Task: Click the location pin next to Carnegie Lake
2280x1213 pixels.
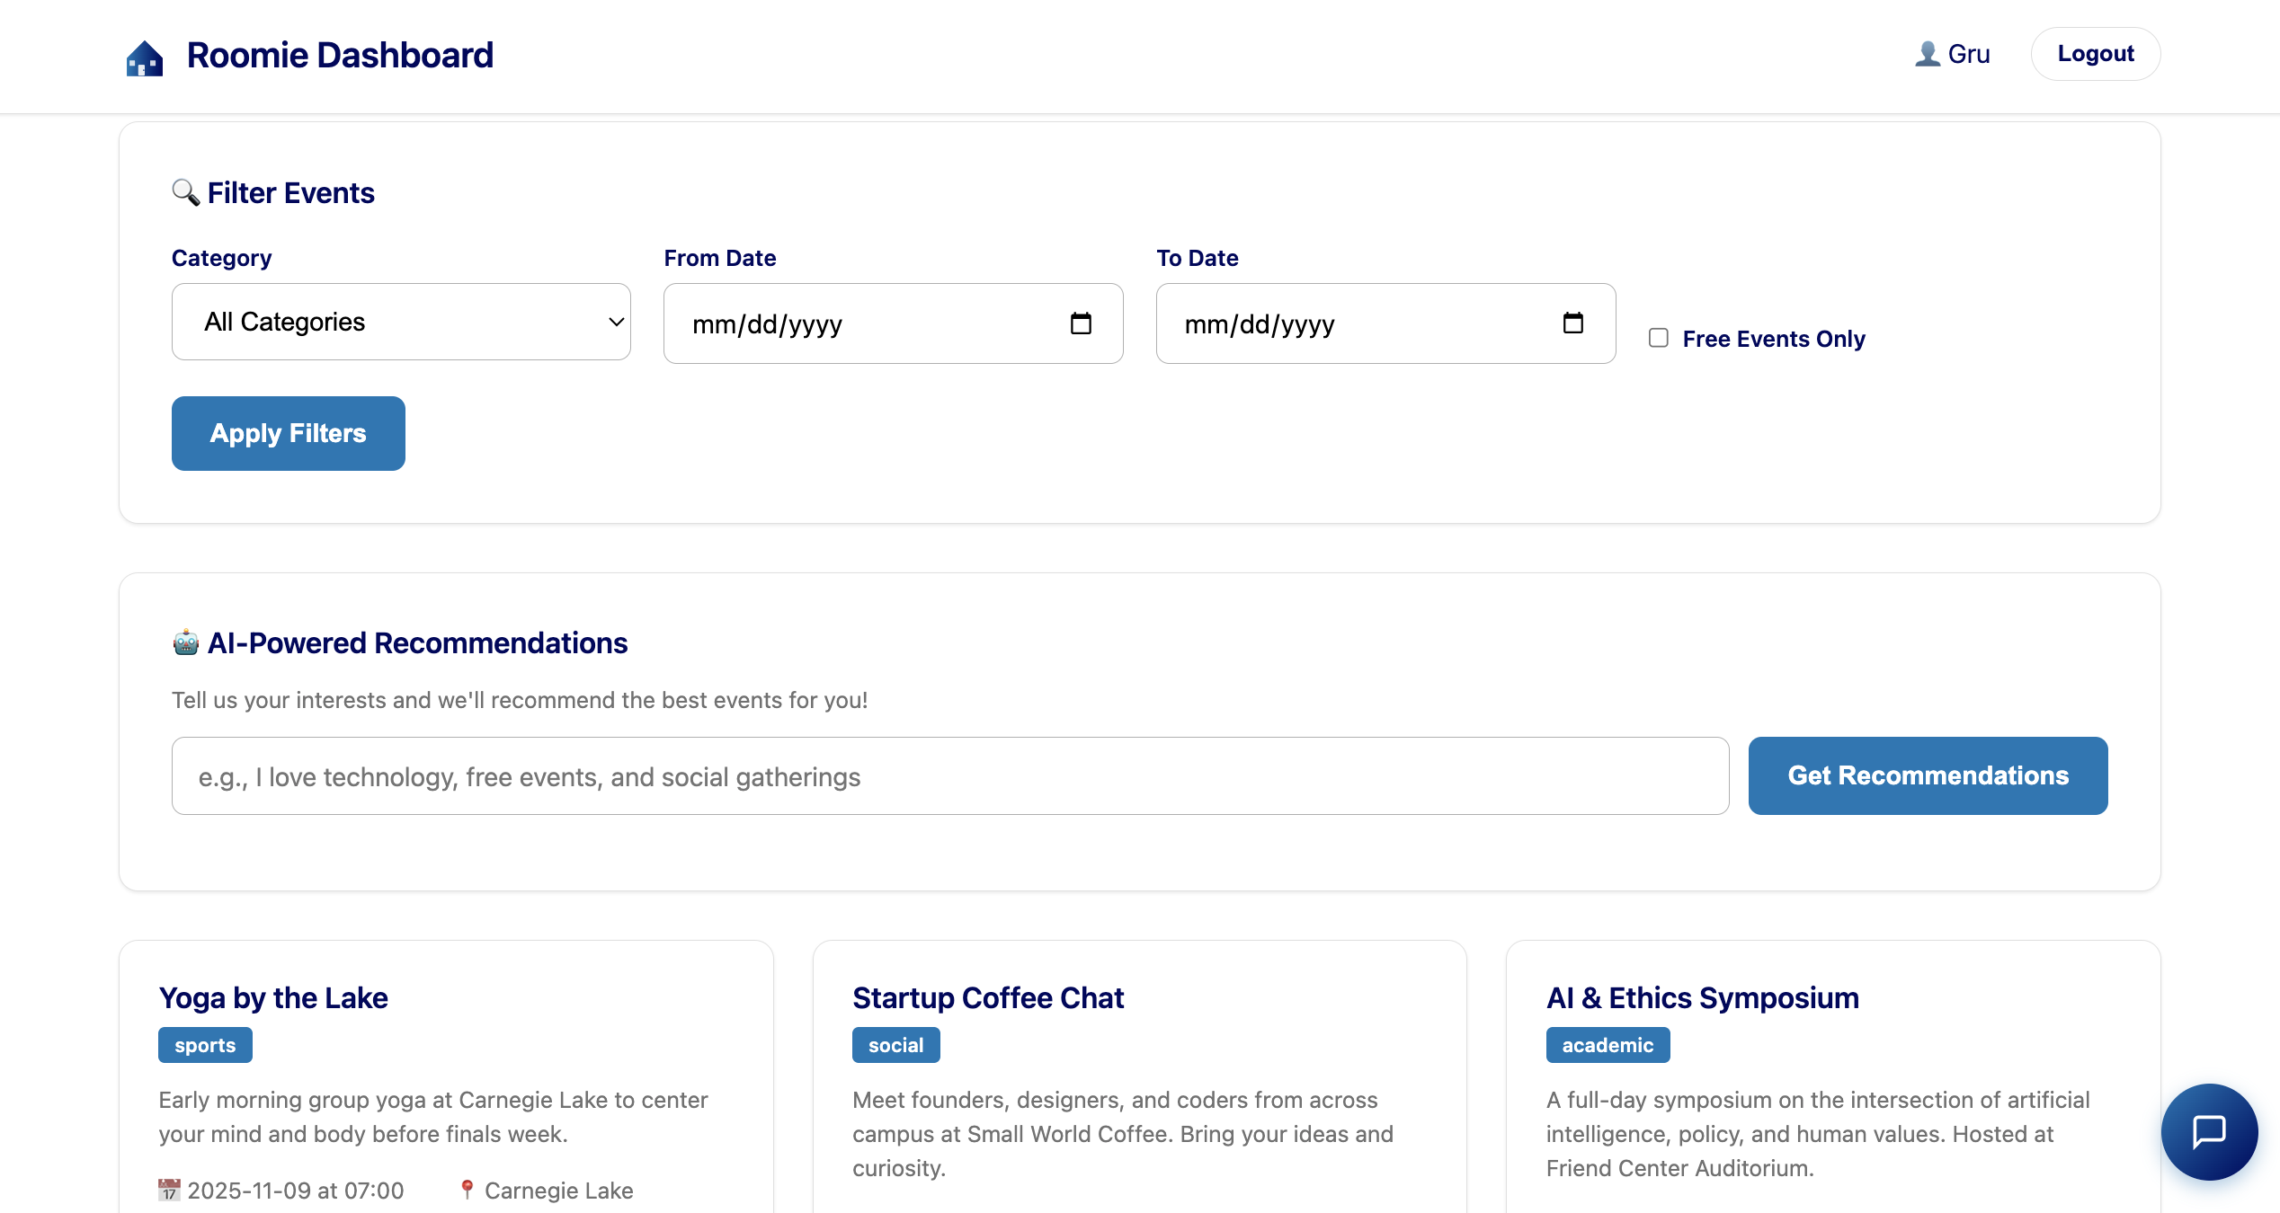Action: pyautogui.click(x=467, y=1190)
